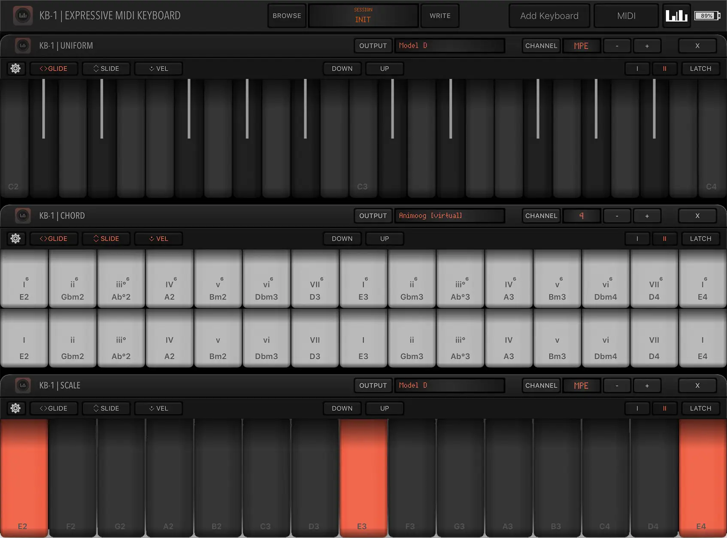
Task: Toggle LATCH on the Uniform keyboard
Action: [x=700, y=69]
